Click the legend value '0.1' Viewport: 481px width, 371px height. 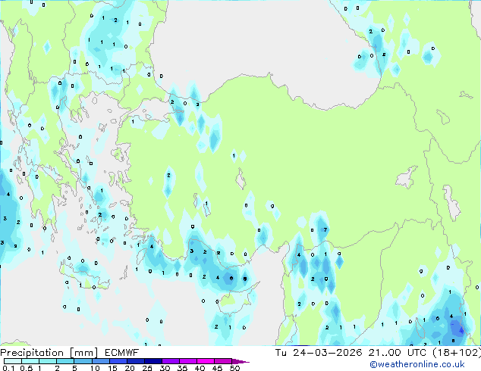tap(8, 368)
